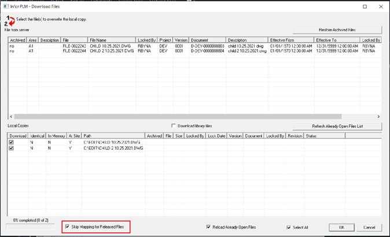Maximize the Download Files window

point(364,6)
